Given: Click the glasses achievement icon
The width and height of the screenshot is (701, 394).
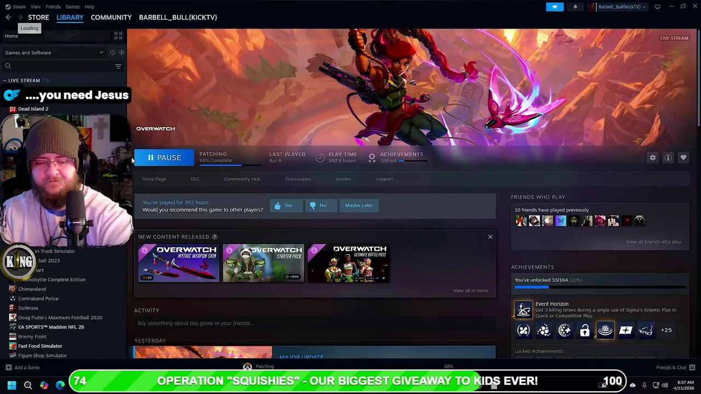Looking at the screenshot, I should point(646,330).
